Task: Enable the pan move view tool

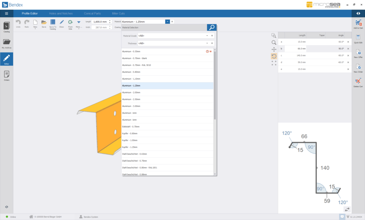Action: point(274,49)
